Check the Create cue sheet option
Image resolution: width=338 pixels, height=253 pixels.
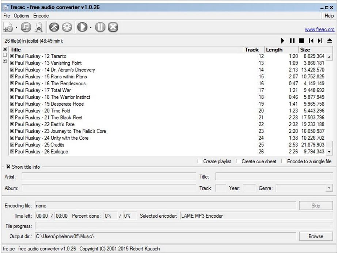(x=238, y=161)
